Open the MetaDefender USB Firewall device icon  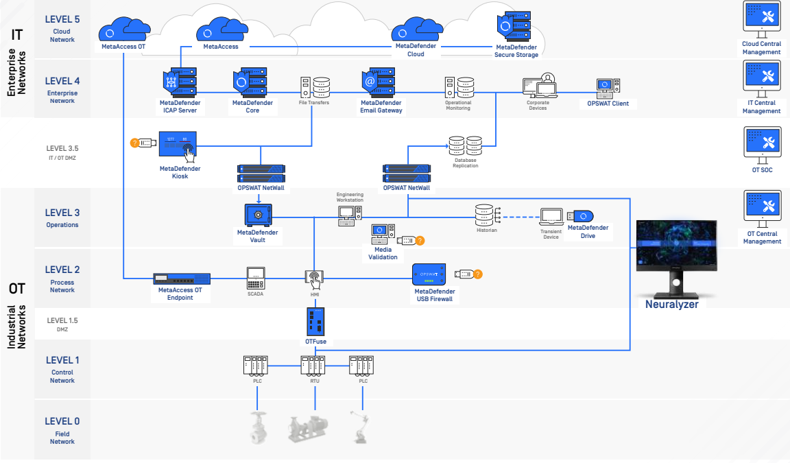[x=429, y=274]
